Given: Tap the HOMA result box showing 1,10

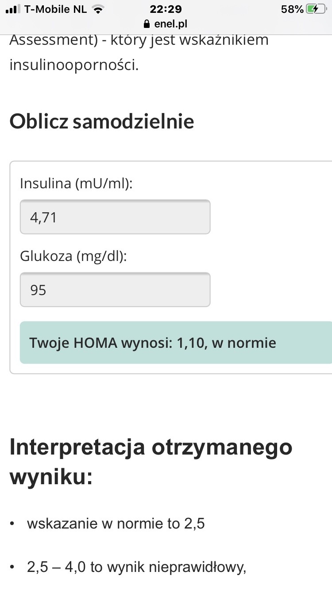Looking at the screenshot, I should [x=176, y=343].
